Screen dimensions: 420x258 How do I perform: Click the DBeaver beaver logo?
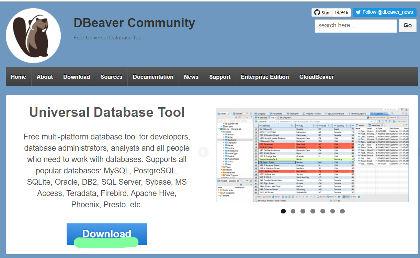coord(33,36)
